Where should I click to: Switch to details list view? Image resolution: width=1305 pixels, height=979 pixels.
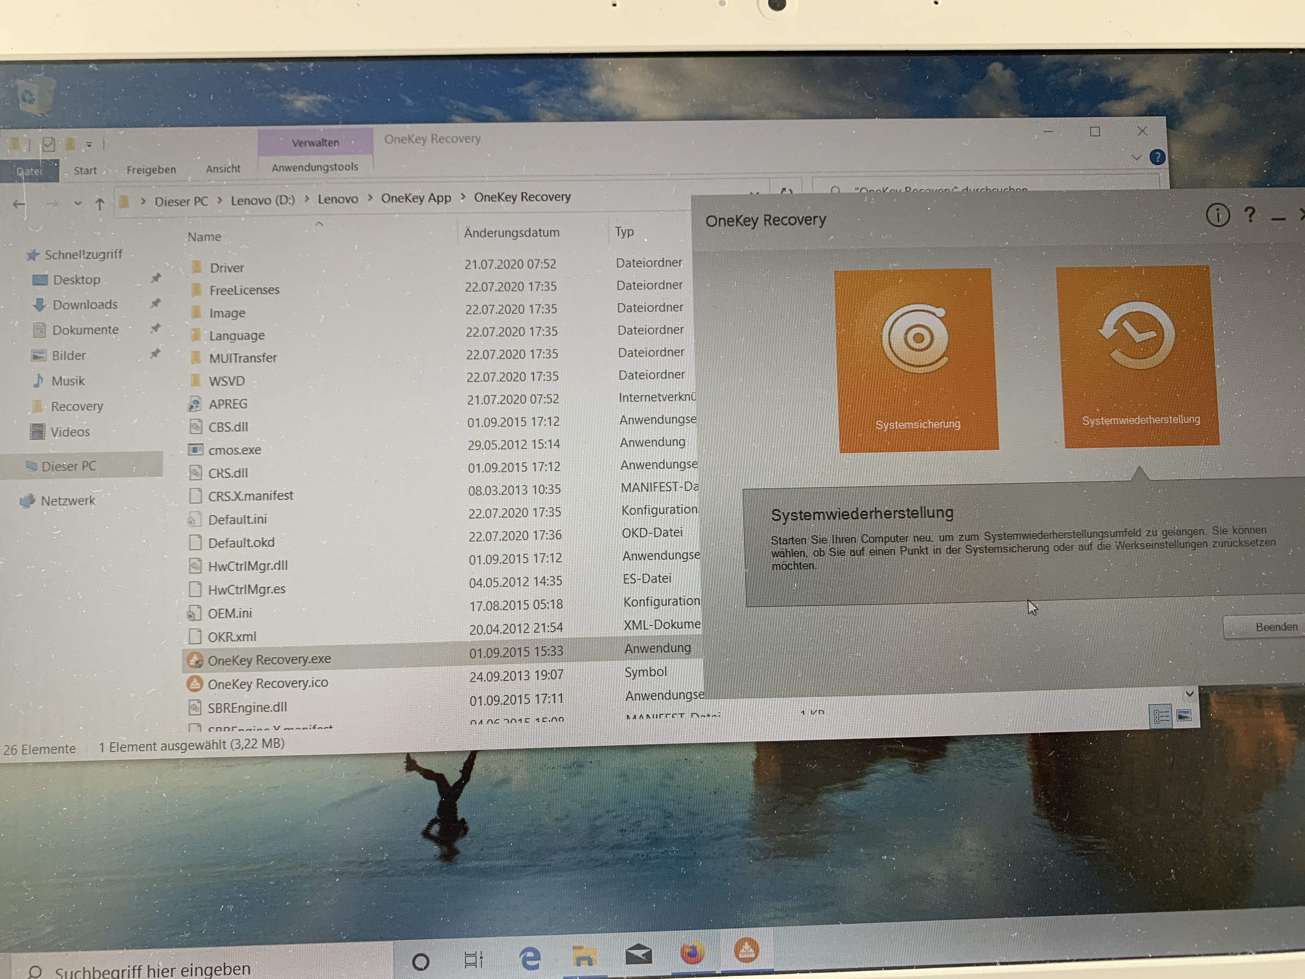1160,716
